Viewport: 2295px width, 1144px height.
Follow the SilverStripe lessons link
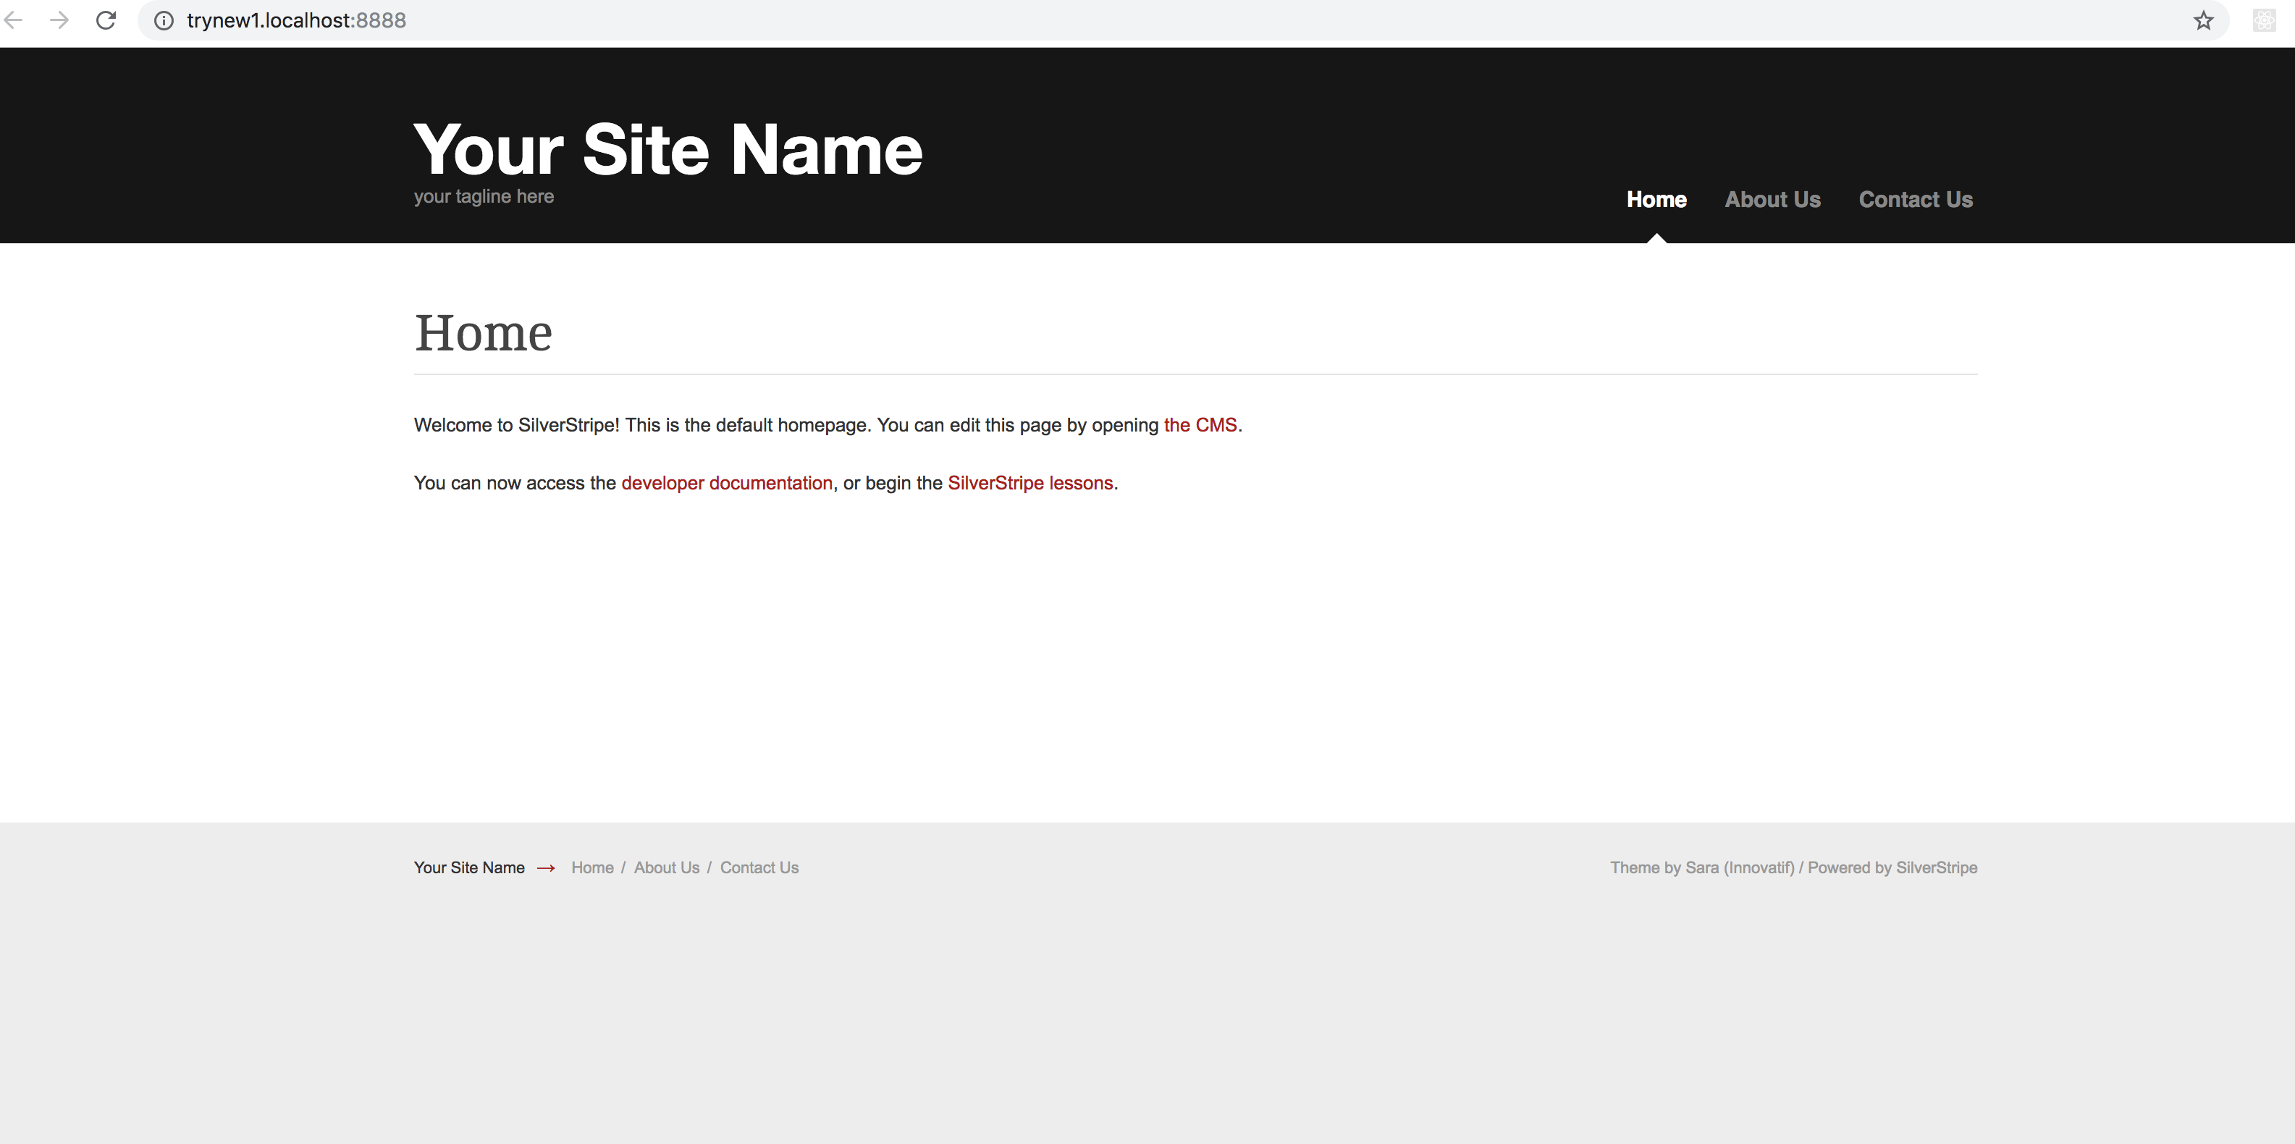tap(1030, 483)
